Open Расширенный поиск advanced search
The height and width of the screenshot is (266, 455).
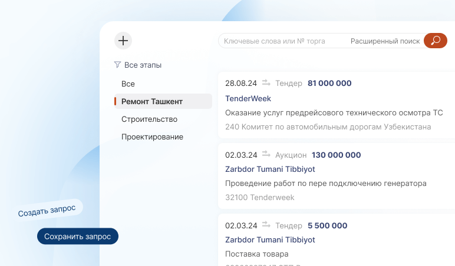pos(385,41)
